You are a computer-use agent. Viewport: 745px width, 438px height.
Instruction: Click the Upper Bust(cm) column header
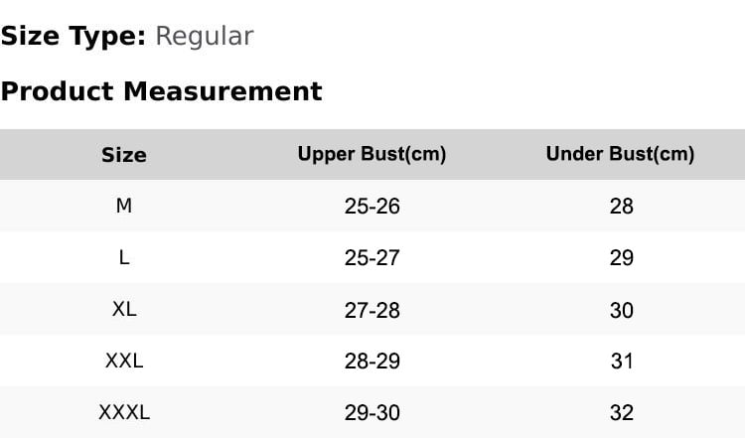click(x=372, y=154)
